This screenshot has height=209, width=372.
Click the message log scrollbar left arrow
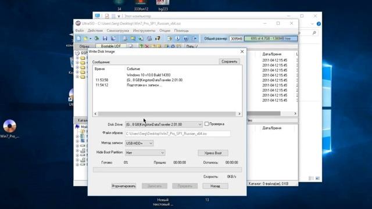(95, 114)
